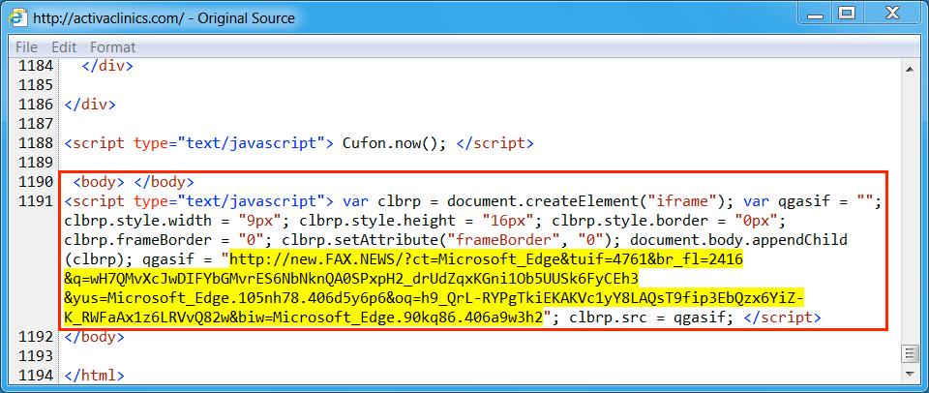The width and height of the screenshot is (929, 393).
Task: Click the Internet Explorer icon in title bar
Action: click(x=17, y=17)
